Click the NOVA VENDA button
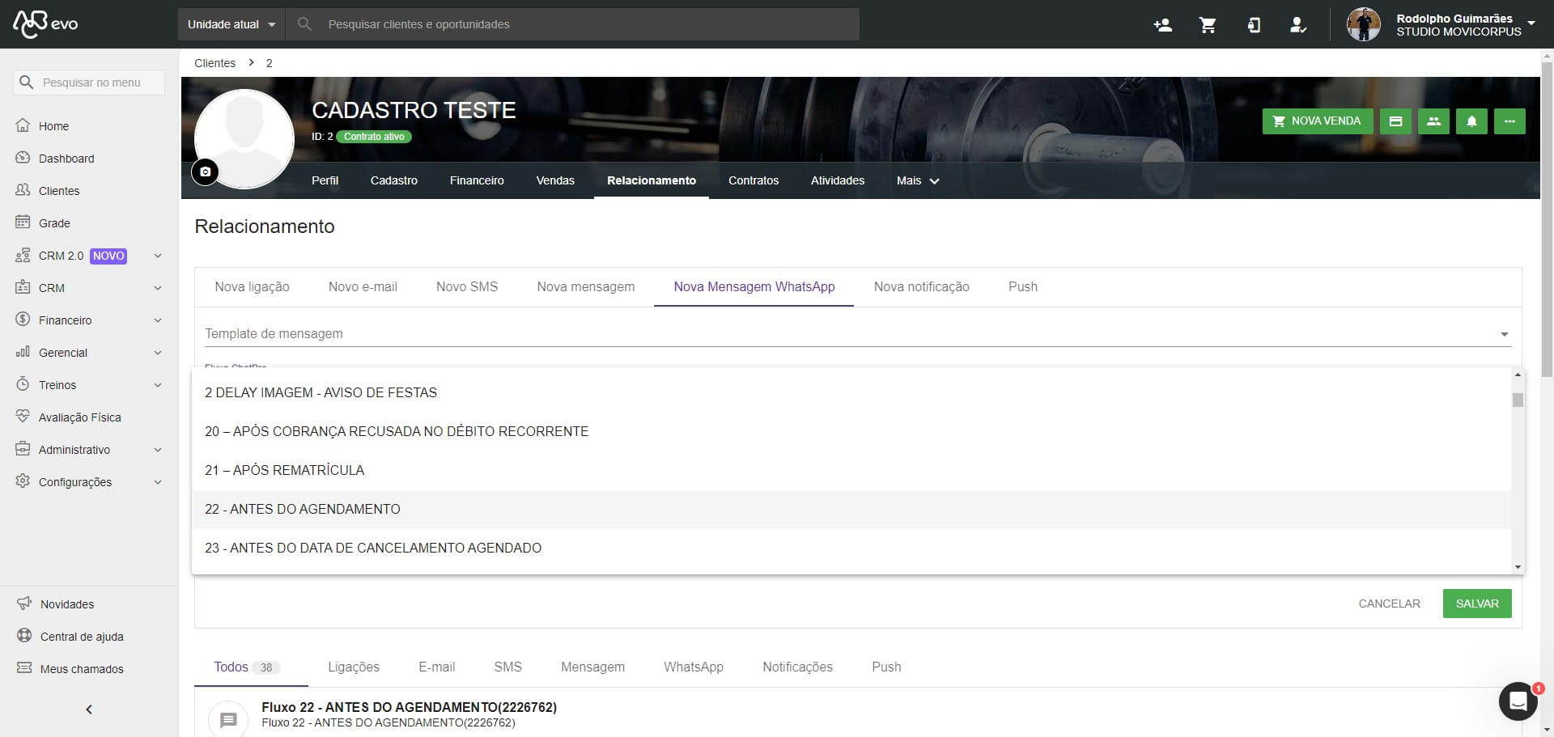Image resolution: width=1554 pixels, height=737 pixels. pos(1317,121)
